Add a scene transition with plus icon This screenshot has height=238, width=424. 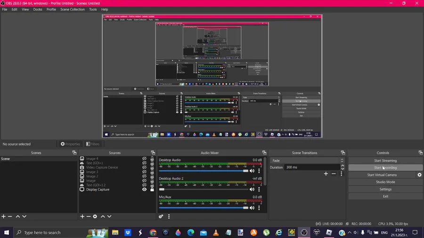326,174
